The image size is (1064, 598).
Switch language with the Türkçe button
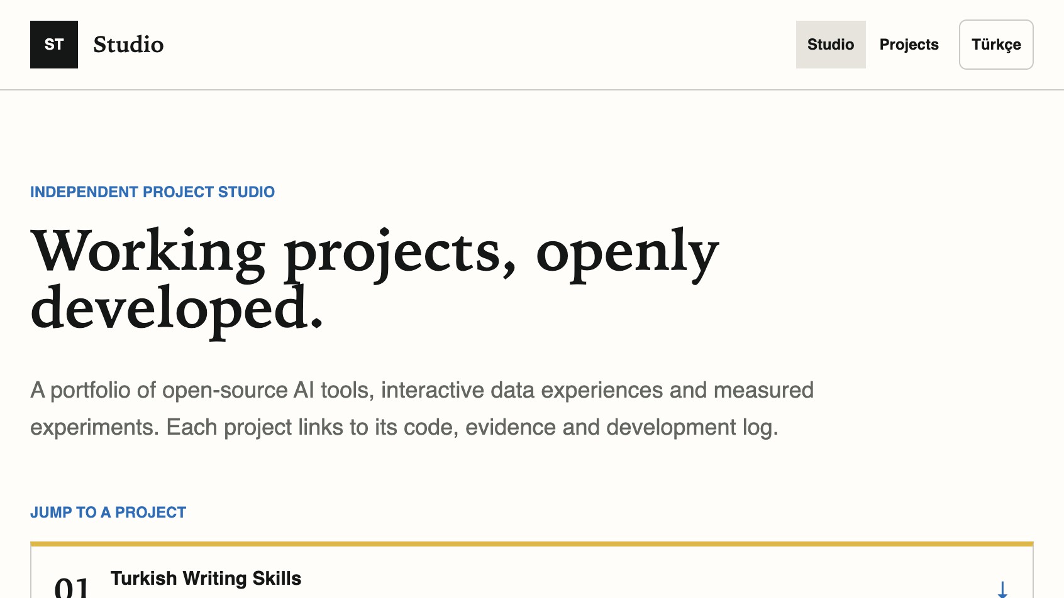pyautogui.click(x=996, y=45)
